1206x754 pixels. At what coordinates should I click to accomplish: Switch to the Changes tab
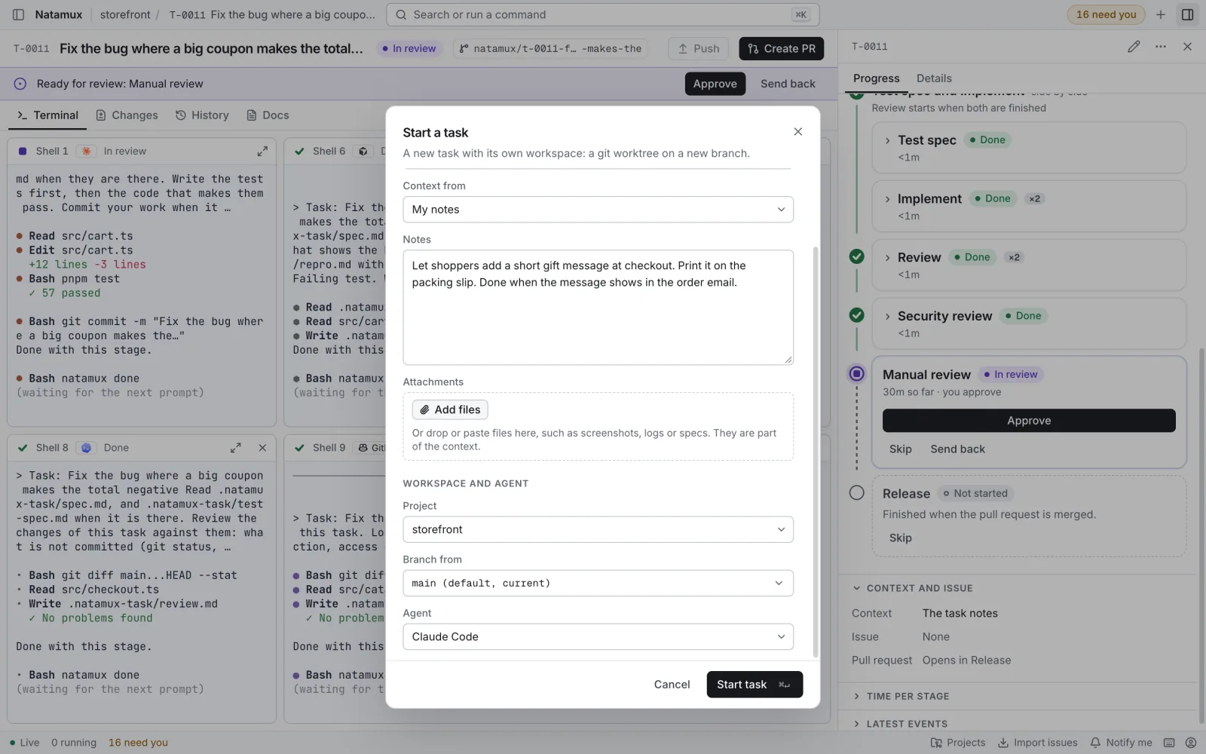(x=127, y=115)
